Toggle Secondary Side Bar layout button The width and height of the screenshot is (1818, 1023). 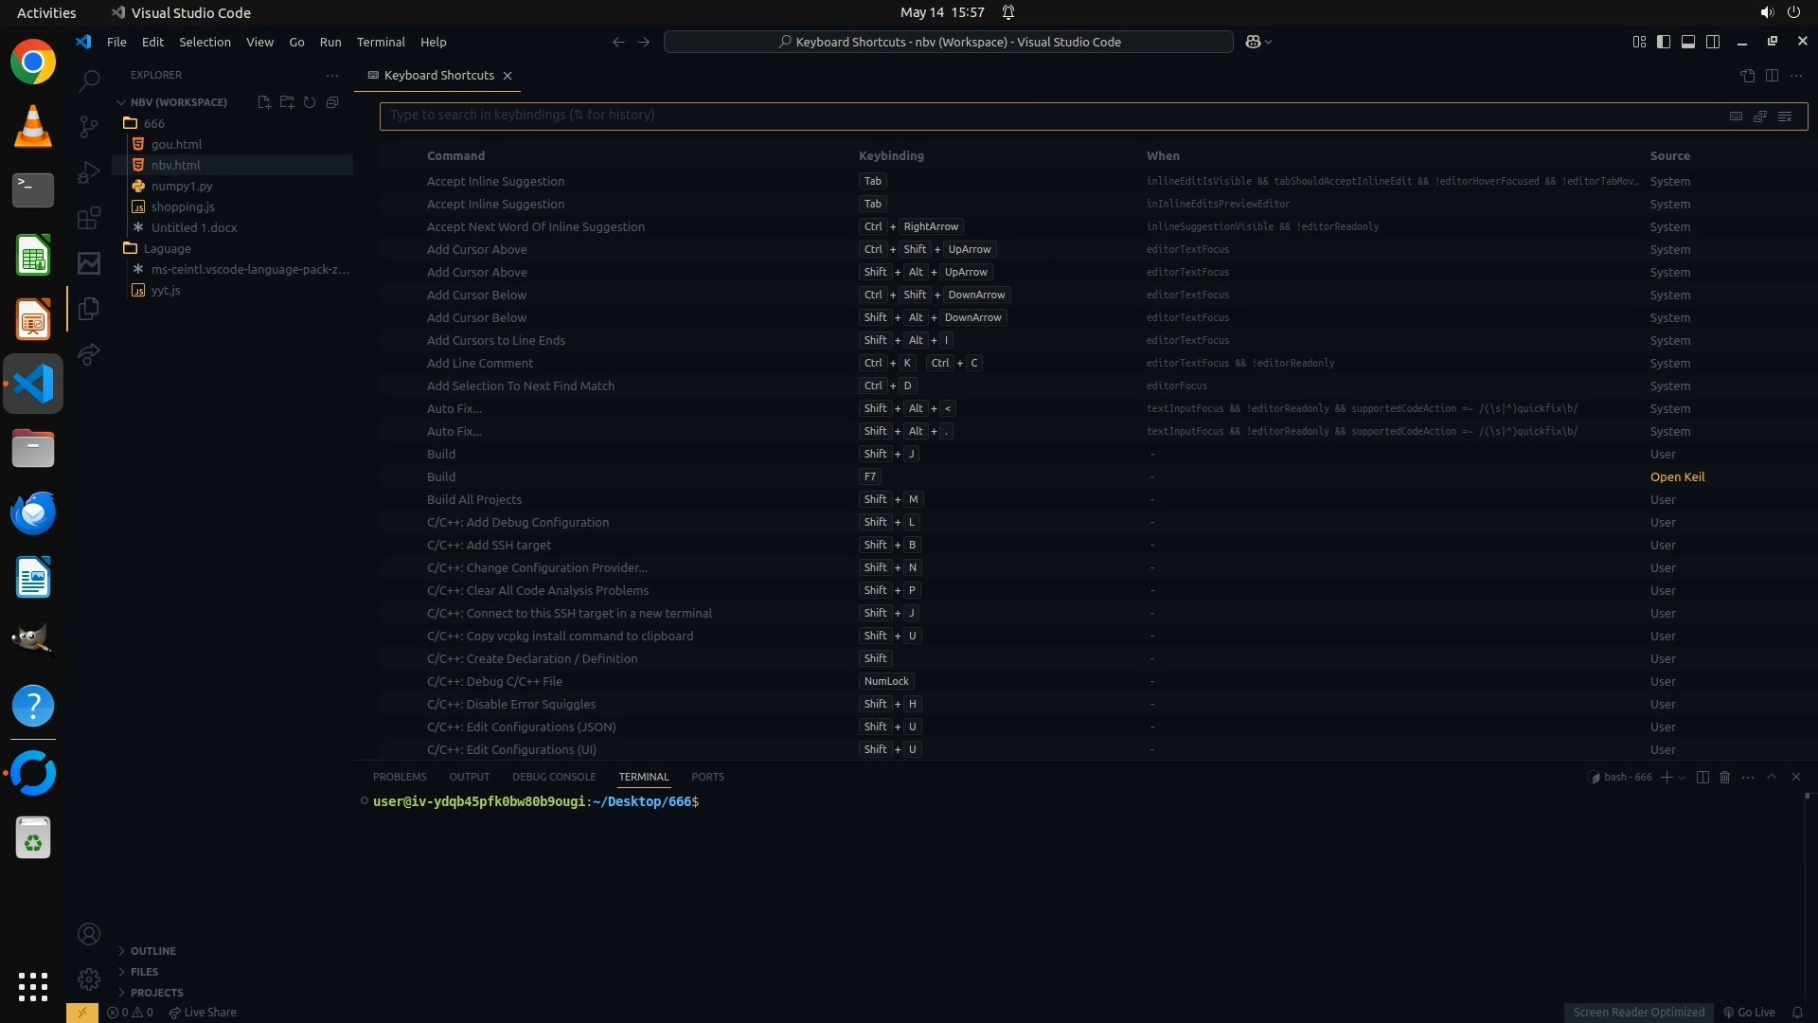(x=1713, y=42)
